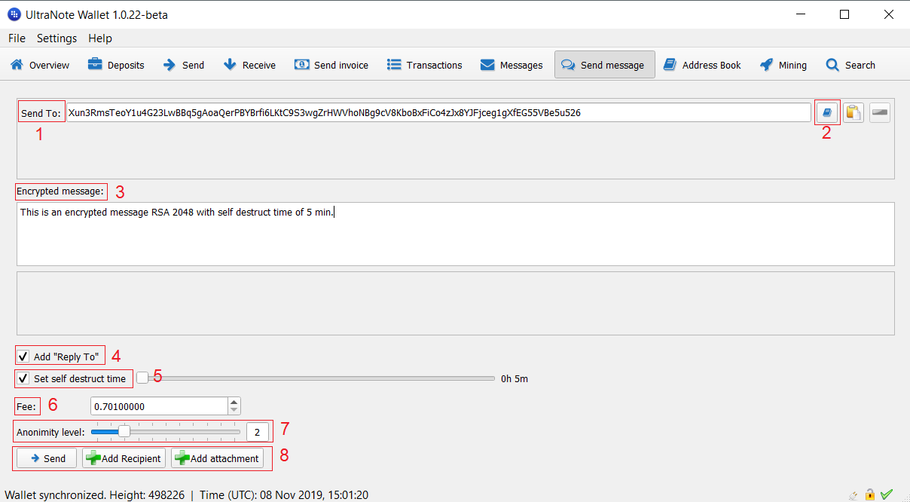910x502 pixels.
Task: Open the Send invoice tab
Action: coord(331,65)
